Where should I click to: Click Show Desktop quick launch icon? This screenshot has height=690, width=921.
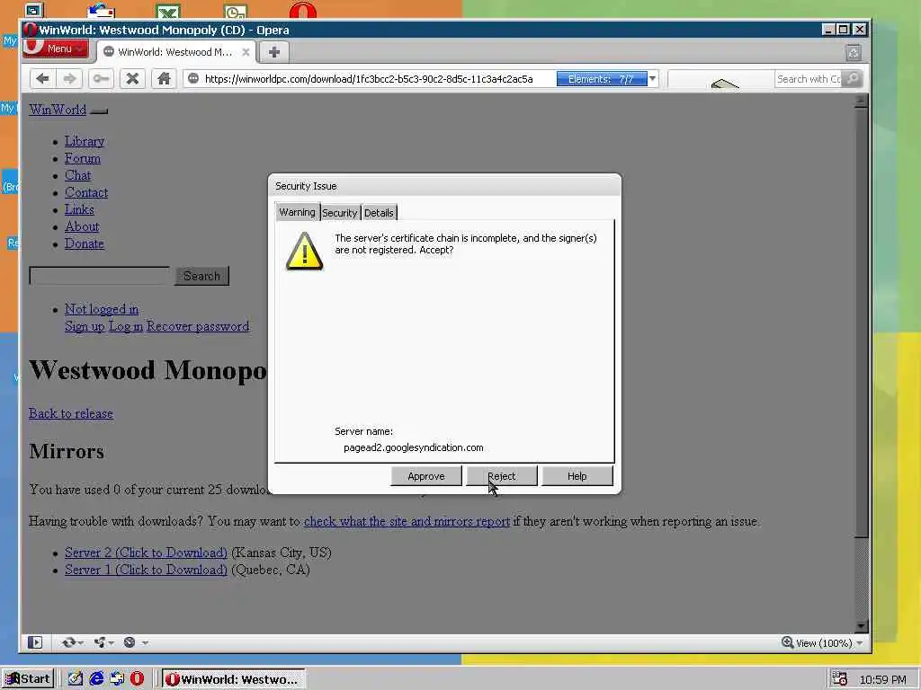coord(76,679)
